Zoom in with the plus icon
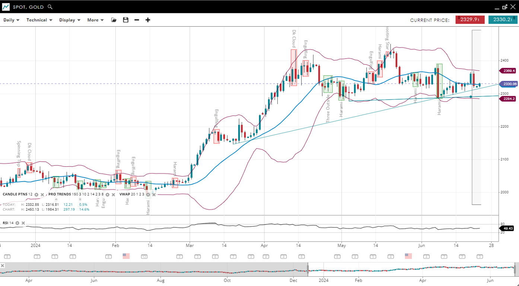The width and height of the screenshot is (519, 286). 148,20
